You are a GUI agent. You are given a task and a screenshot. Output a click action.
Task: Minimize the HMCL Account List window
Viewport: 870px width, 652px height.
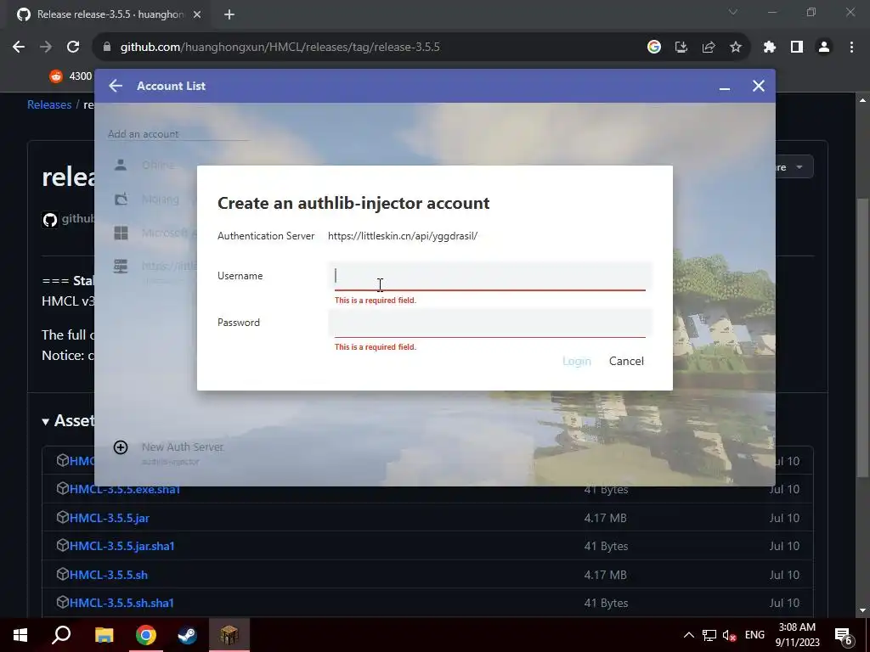(724, 87)
